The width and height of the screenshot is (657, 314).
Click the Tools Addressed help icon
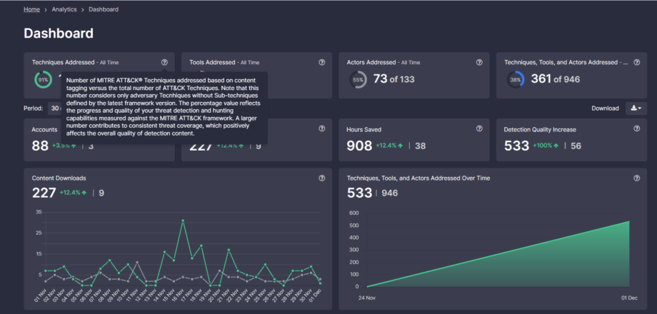point(322,62)
